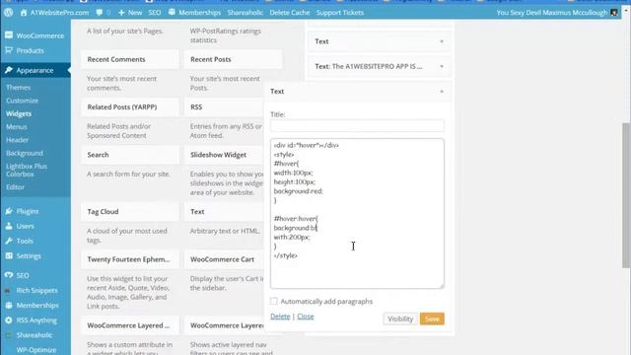Click the Plugins icon in sidebar
This screenshot has width=631, height=355.
9,211
